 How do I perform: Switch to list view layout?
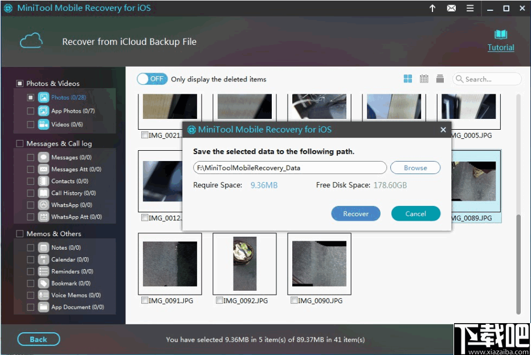(440, 79)
